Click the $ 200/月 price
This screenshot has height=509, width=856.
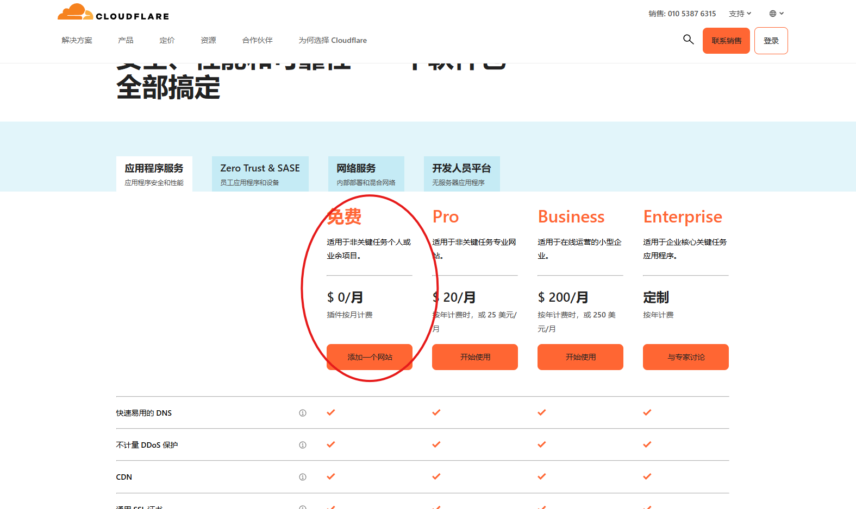[563, 297]
